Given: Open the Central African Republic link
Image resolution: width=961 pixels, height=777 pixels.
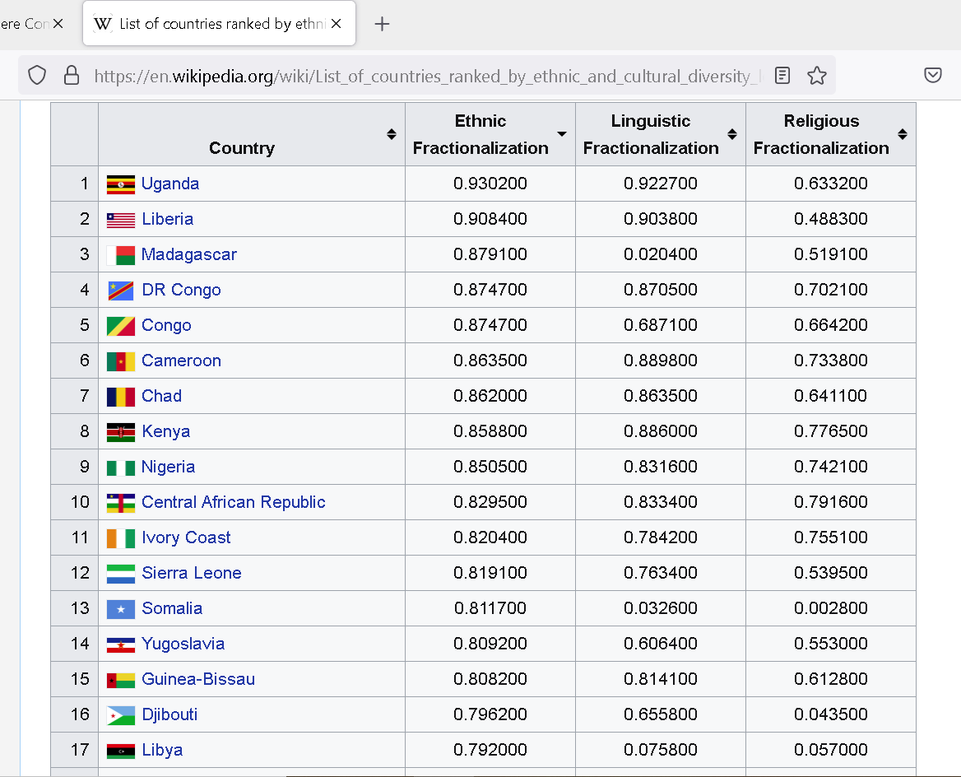Looking at the screenshot, I should pos(234,502).
